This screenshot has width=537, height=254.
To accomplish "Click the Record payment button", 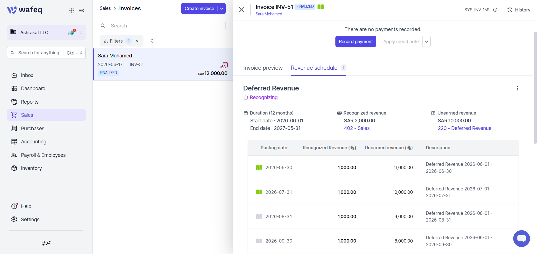I will (x=356, y=41).
